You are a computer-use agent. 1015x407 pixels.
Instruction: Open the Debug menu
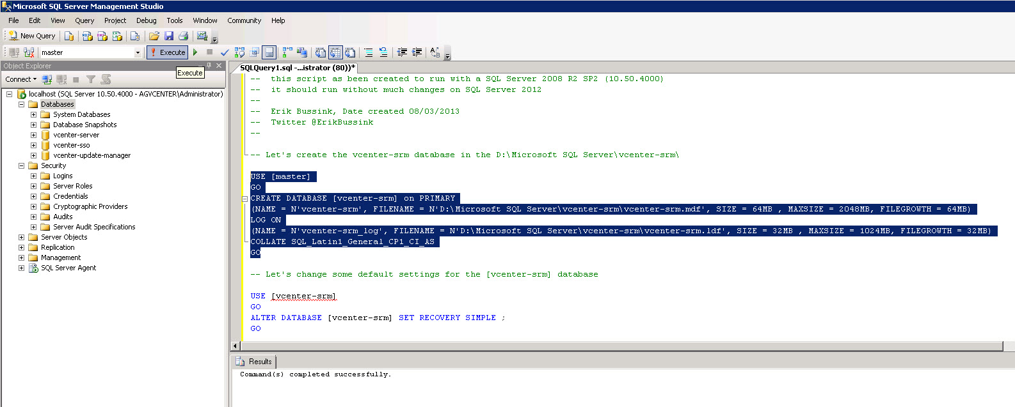(147, 20)
